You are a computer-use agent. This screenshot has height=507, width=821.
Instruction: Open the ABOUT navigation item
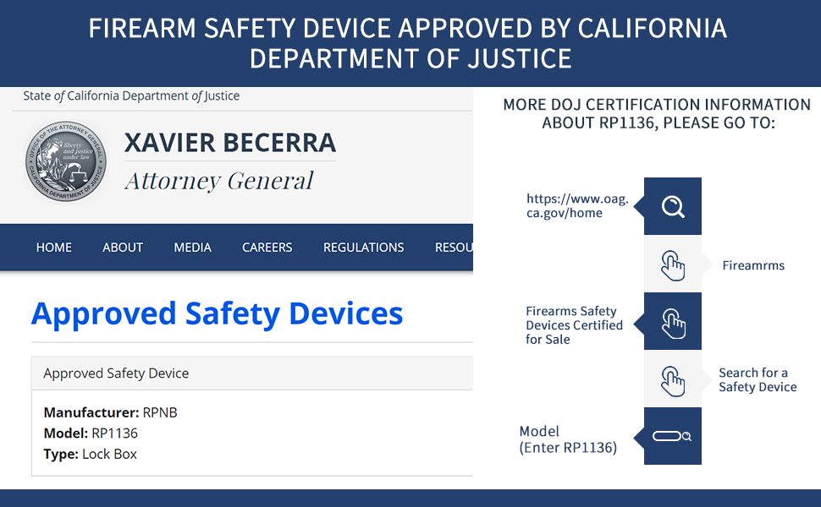(x=123, y=248)
